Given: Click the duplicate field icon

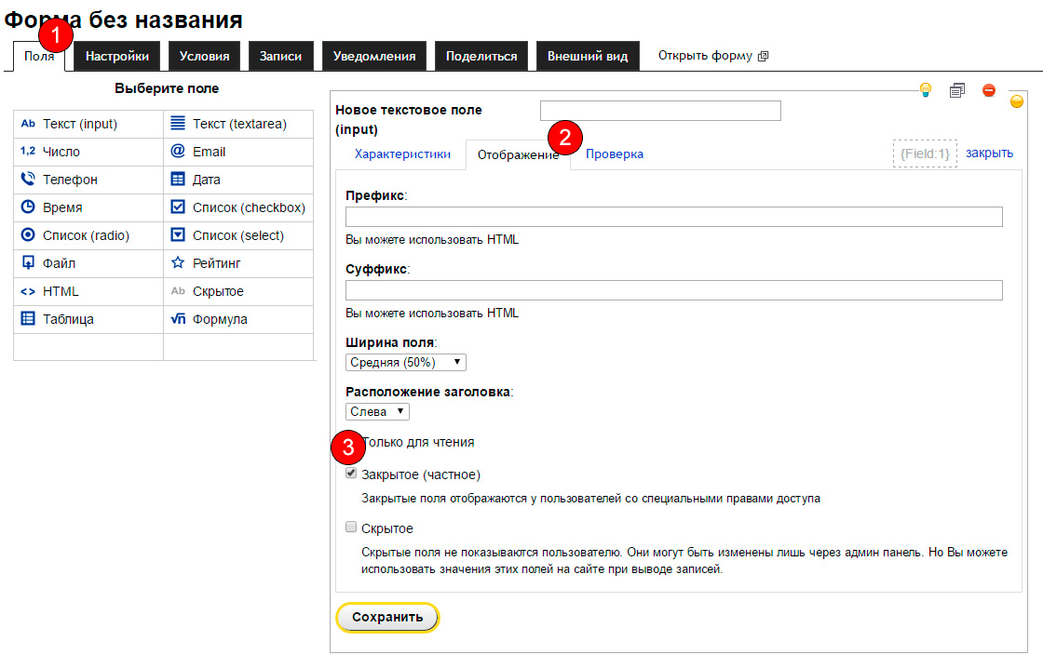Looking at the screenshot, I should (956, 90).
